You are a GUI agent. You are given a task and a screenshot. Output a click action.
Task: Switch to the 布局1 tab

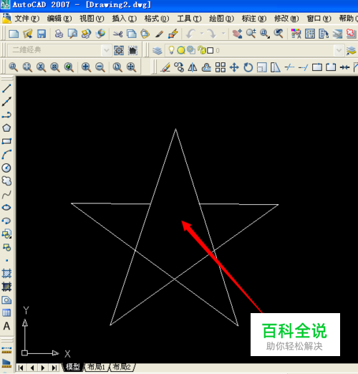point(96,367)
